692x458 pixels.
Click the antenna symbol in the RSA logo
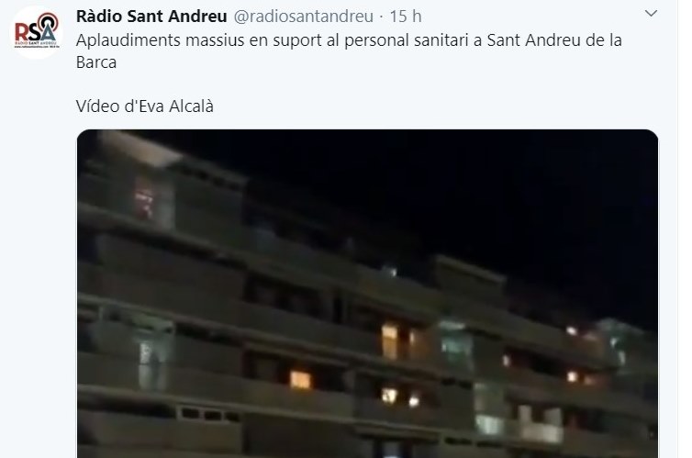48,22
